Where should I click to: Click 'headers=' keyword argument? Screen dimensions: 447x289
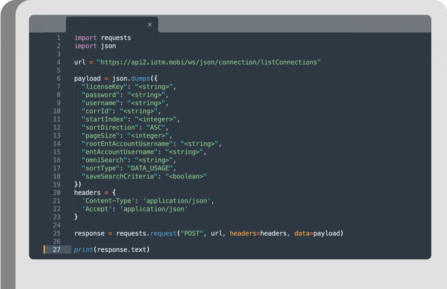(x=245, y=234)
